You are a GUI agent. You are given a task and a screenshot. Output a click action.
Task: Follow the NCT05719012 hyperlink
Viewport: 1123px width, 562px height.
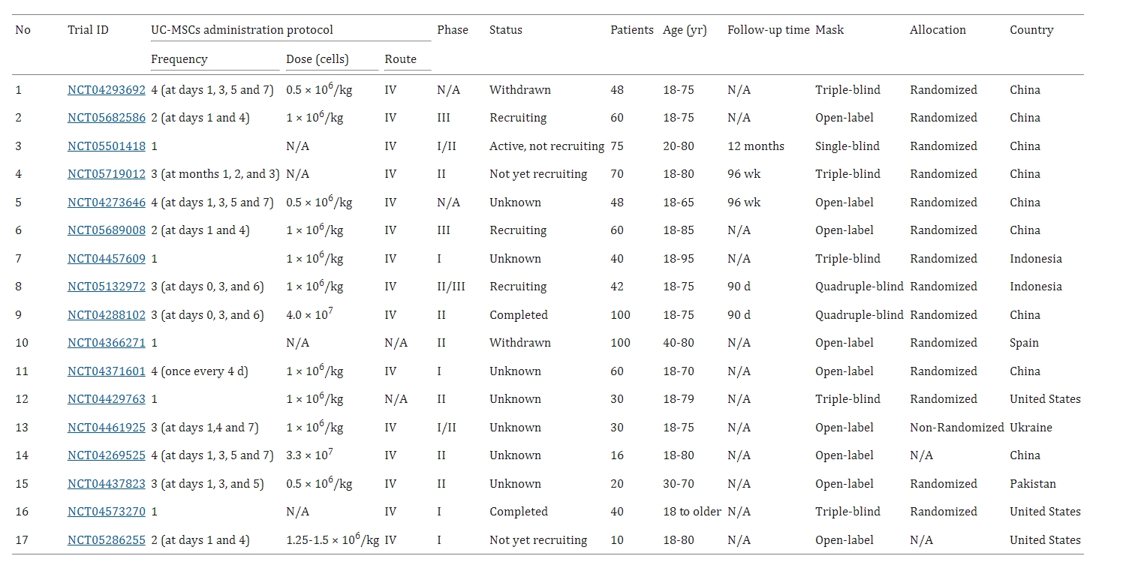pyautogui.click(x=106, y=174)
